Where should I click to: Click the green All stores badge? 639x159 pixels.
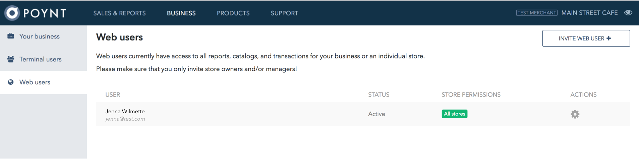pyautogui.click(x=455, y=114)
